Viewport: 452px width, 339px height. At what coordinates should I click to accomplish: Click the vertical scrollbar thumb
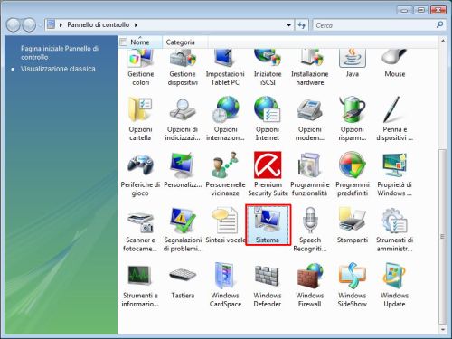pos(442,236)
